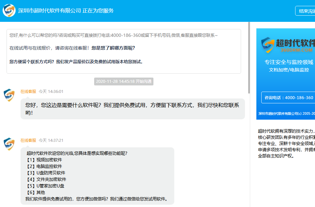Choose option 【3】U盘防拷贝软件
This screenshot has height=207, width=315.
point(46,173)
